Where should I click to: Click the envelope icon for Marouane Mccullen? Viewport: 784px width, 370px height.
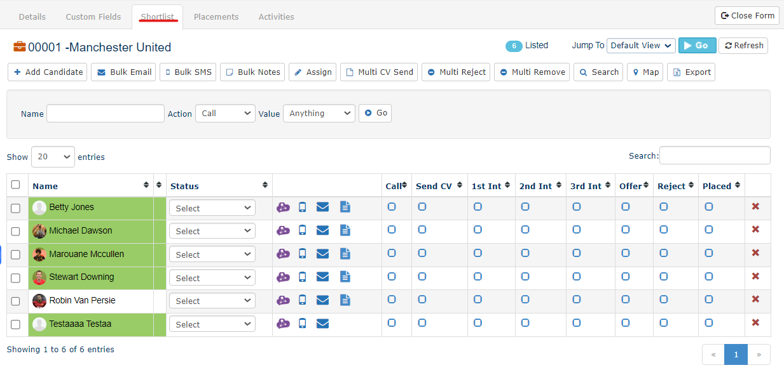[x=322, y=254]
